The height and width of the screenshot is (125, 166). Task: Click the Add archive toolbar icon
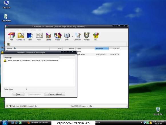click(x=11, y=36)
